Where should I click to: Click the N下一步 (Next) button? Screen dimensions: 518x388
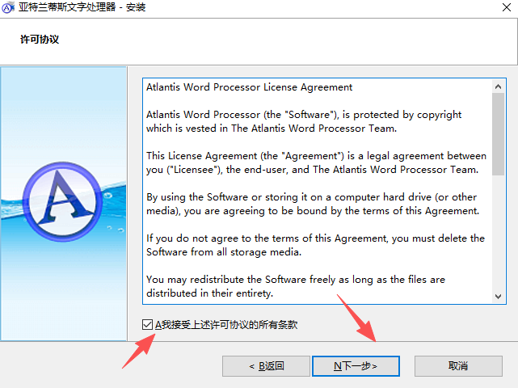pos(356,366)
